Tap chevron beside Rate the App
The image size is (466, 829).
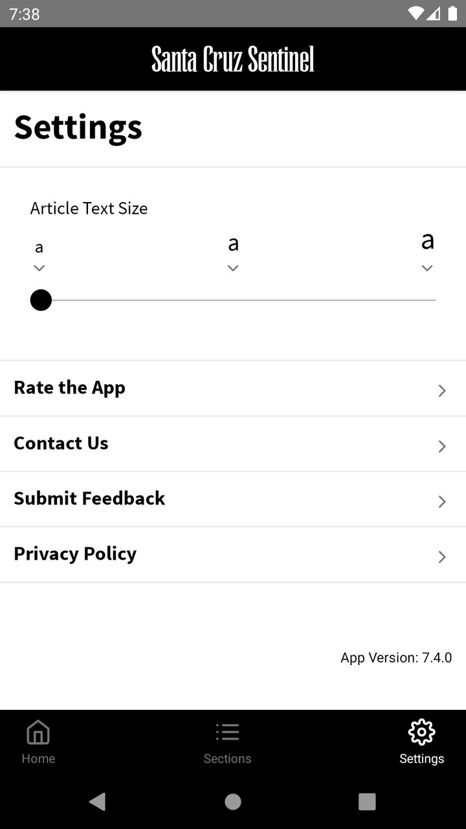[442, 391]
